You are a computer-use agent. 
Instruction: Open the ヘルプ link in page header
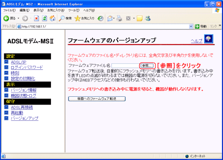point(196,40)
